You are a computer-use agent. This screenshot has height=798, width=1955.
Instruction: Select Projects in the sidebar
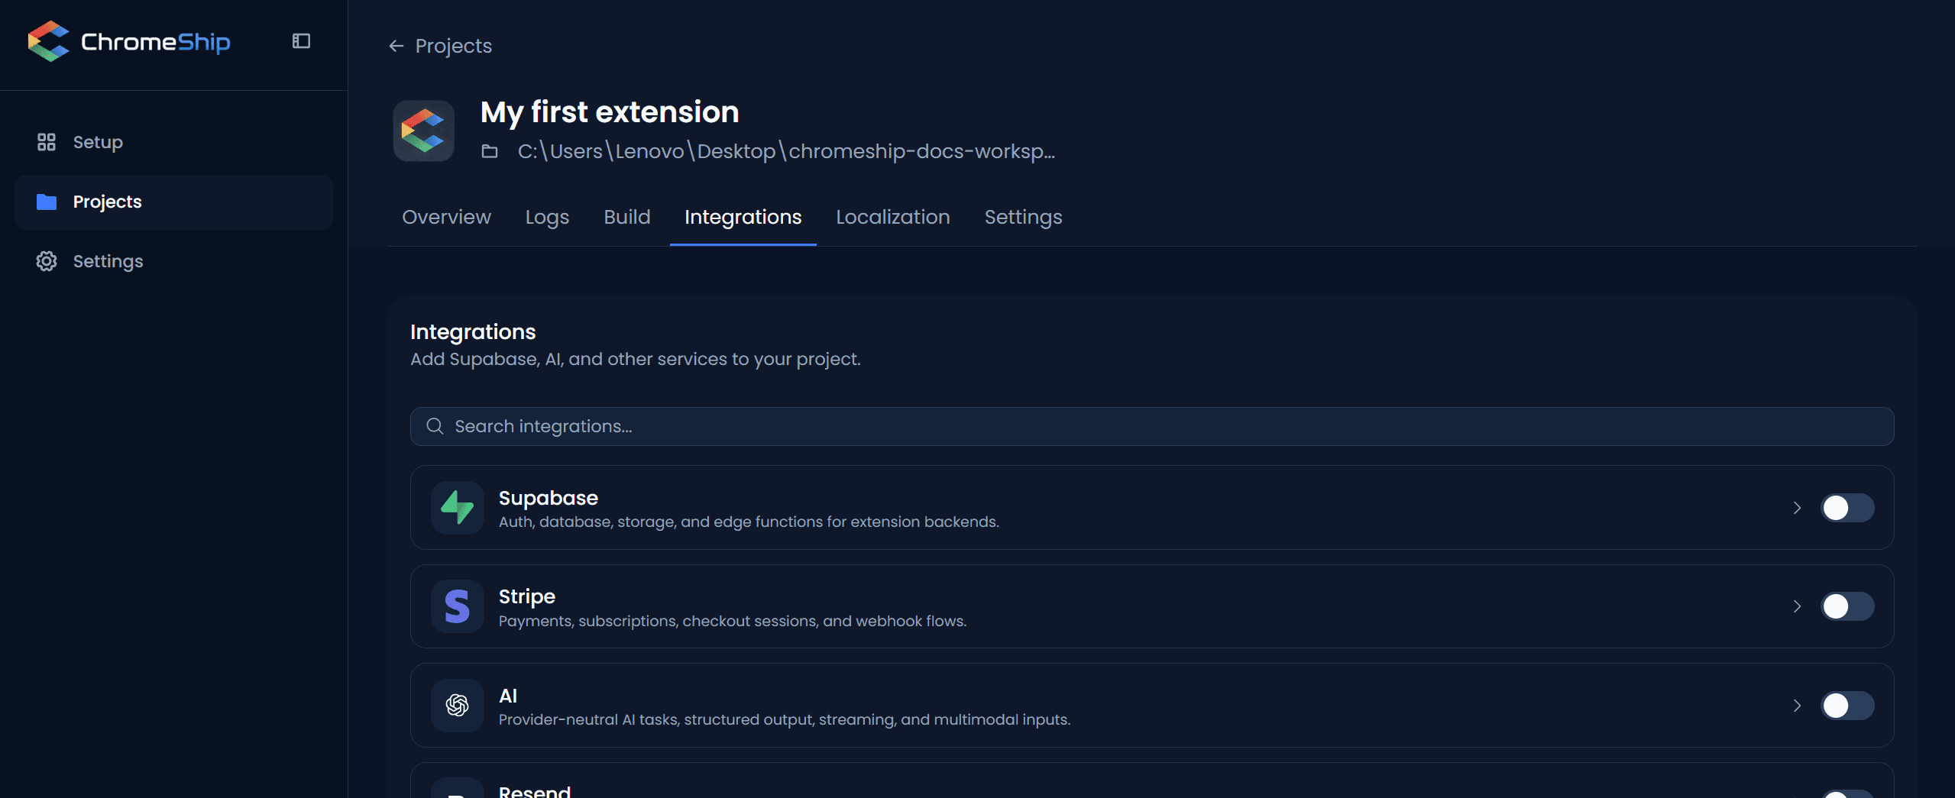[x=173, y=202]
